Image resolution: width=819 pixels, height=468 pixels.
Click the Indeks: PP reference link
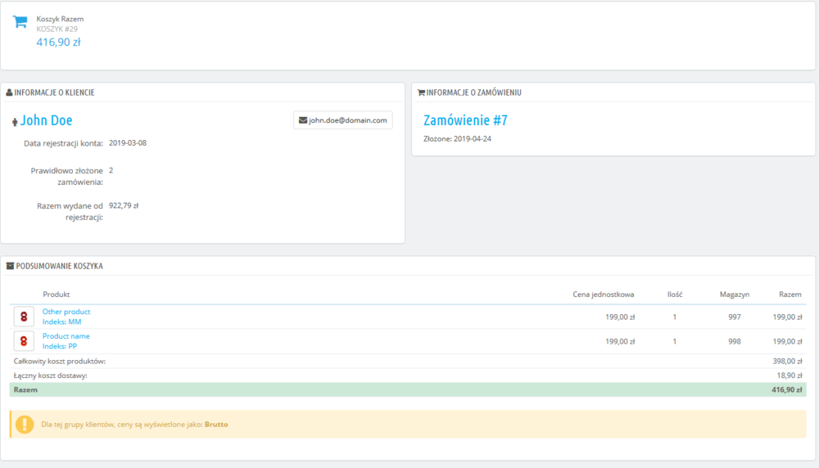60,346
